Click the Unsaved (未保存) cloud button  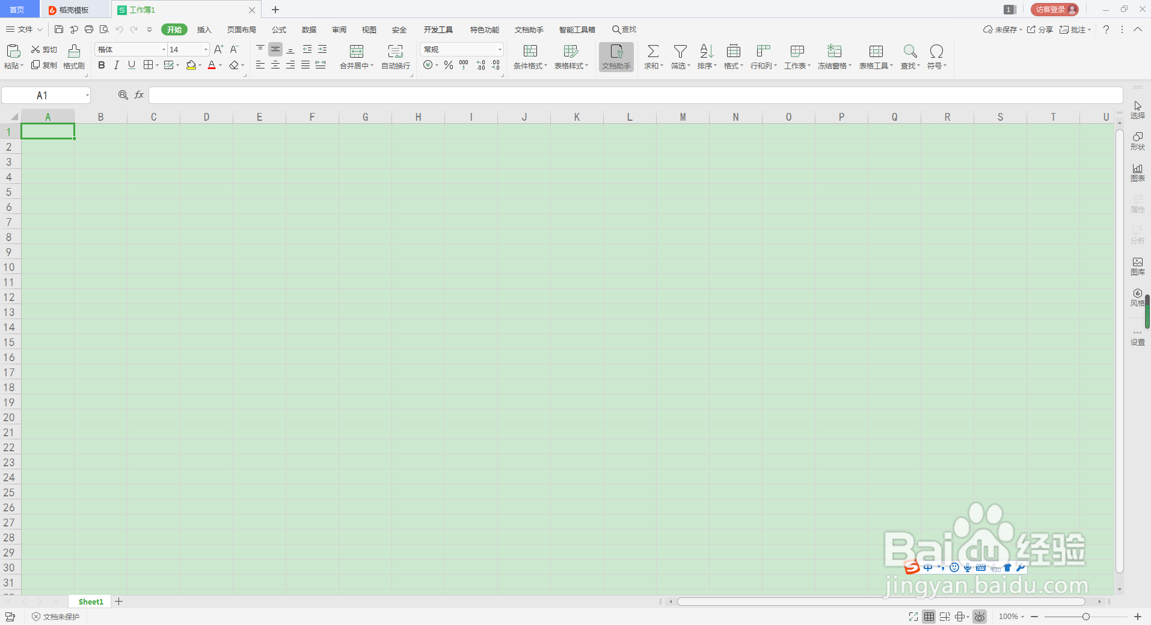1002,29
